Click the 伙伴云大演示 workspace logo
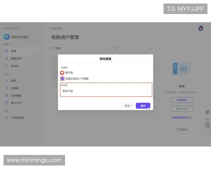 [7, 37]
